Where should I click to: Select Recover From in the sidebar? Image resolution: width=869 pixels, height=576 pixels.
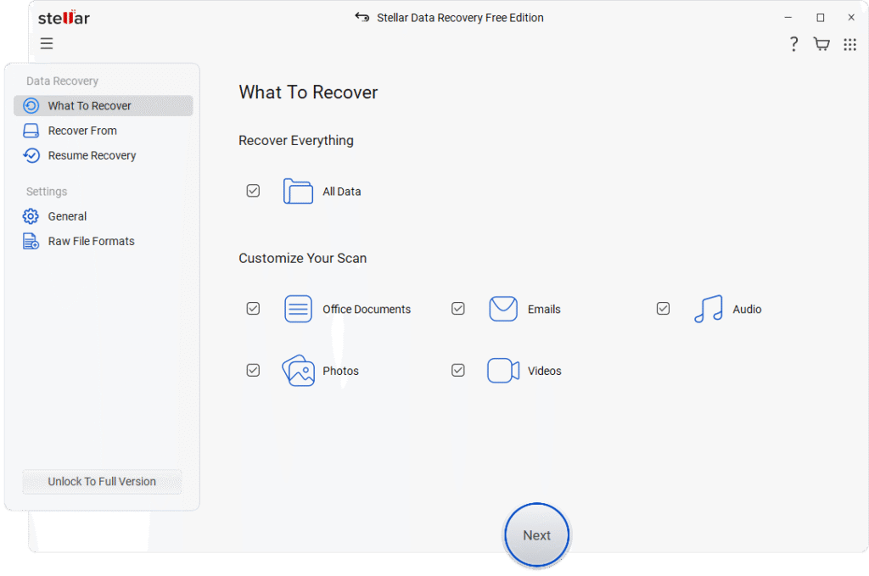tap(82, 131)
